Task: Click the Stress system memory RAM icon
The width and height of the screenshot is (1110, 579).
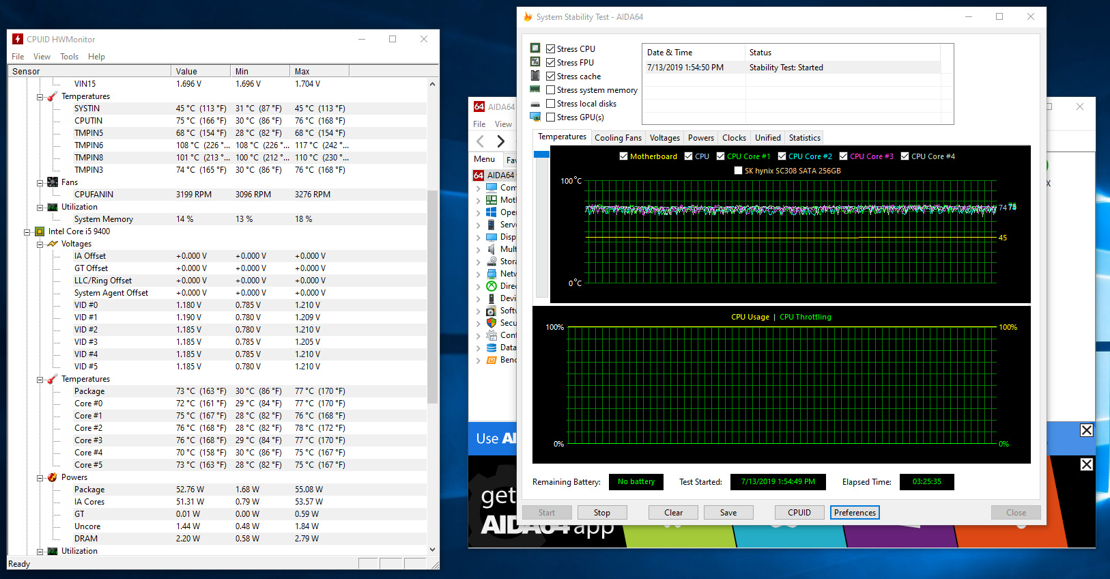Action: [x=535, y=89]
